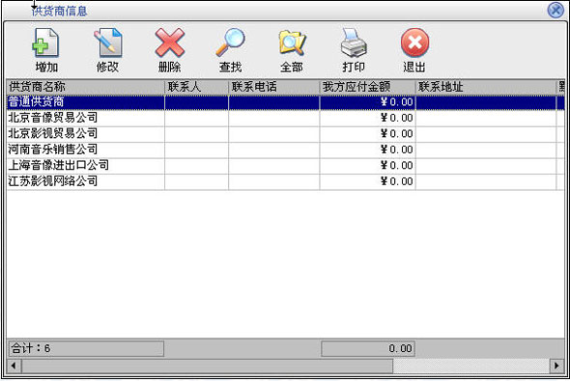Sort by the 我方应付金额 column header
Image resolution: width=570 pixels, height=381 pixels.
(367, 87)
